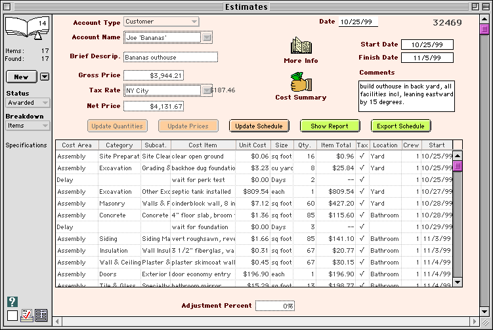Open the help question mark icon
This screenshot has width=493, height=330.
click(12, 302)
